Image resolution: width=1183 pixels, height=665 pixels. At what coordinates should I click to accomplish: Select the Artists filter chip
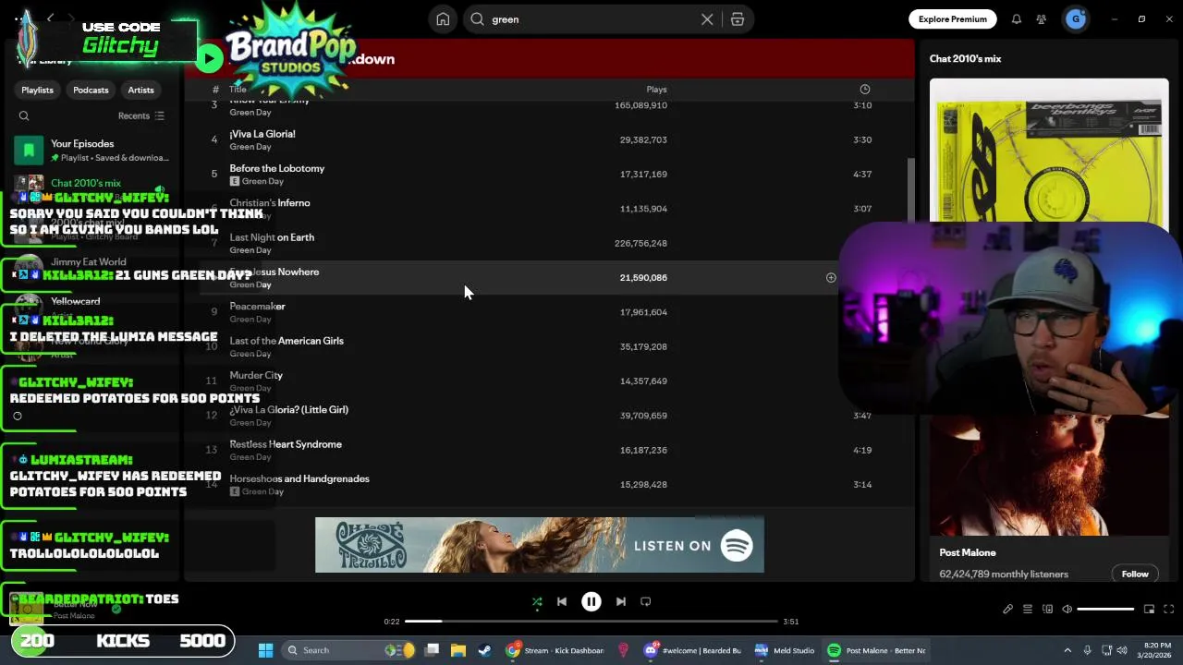140,90
